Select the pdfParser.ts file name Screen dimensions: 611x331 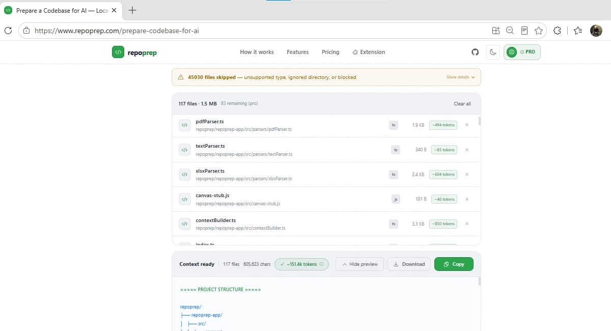(x=210, y=121)
